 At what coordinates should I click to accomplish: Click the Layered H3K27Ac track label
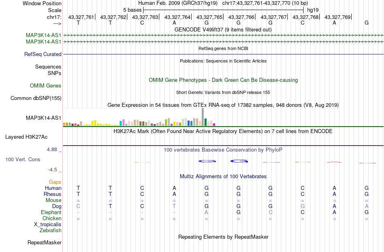[26, 137]
